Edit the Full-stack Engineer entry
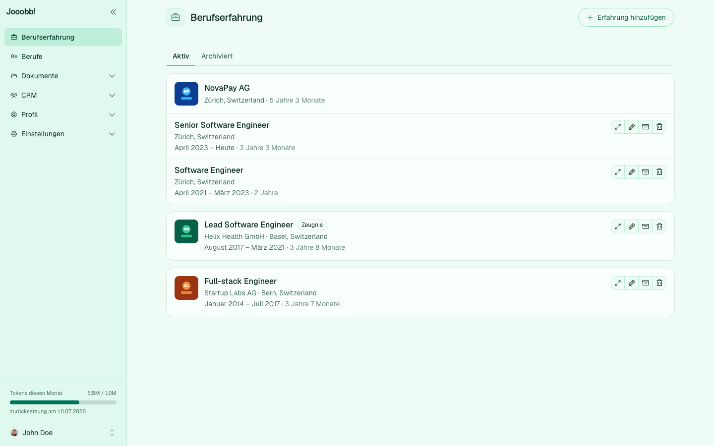 pos(632,283)
